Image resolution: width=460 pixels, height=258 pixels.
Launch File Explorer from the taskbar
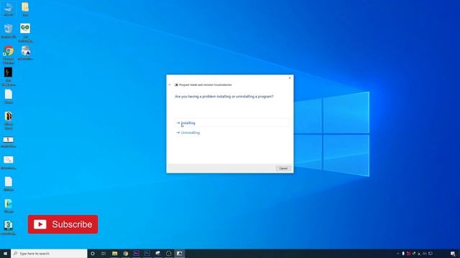pos(115,253)
